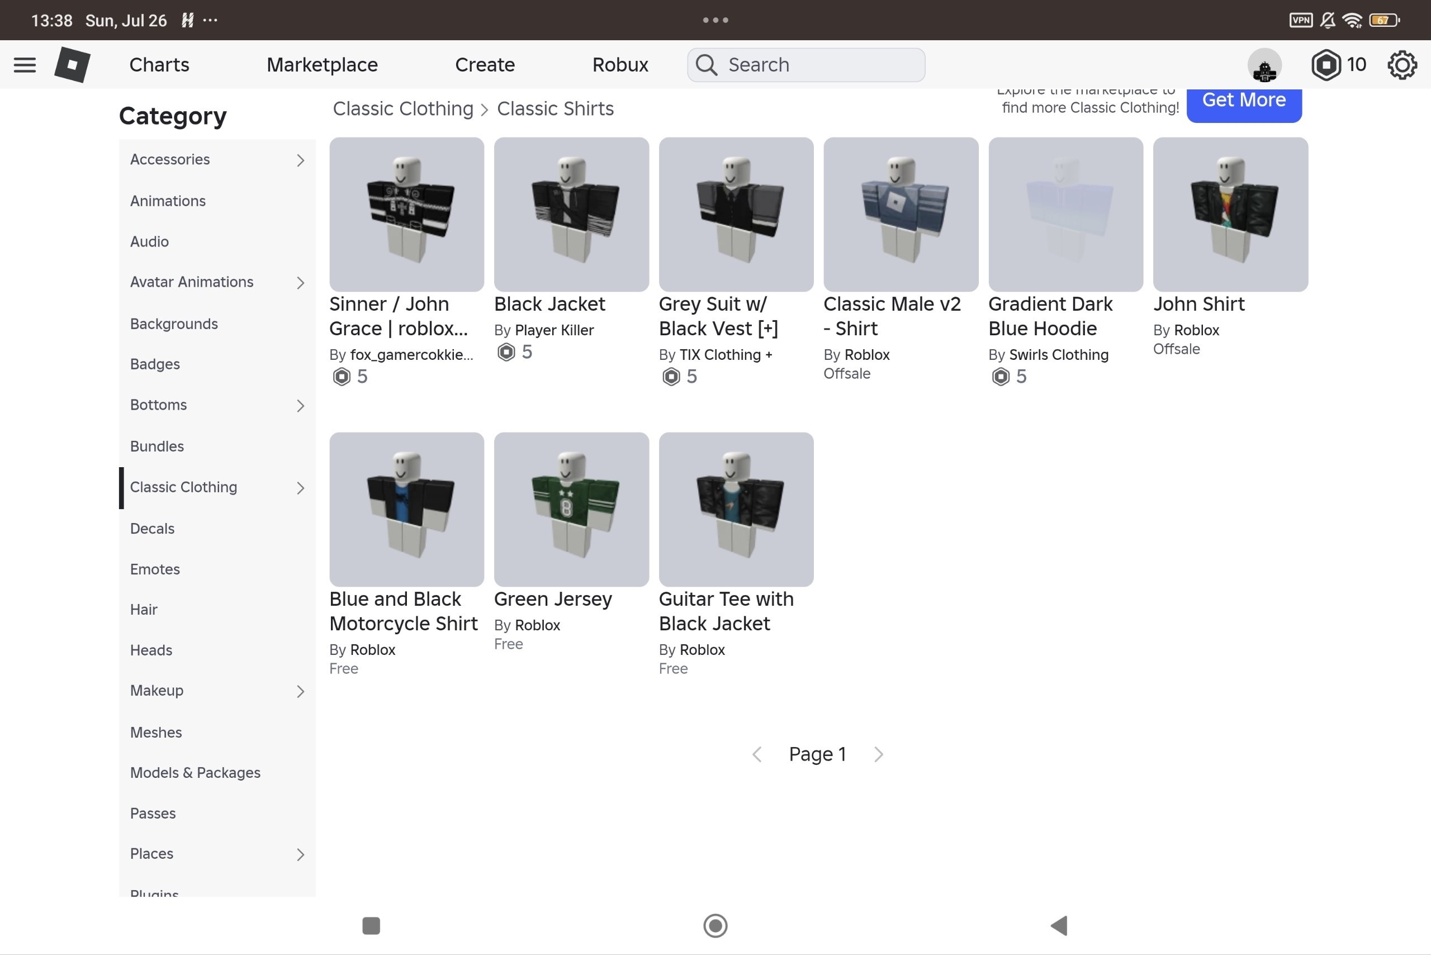This screenshot has width=1431, height=955.
Task: Expand the Avatar Animations chevron
Action: 300,283
